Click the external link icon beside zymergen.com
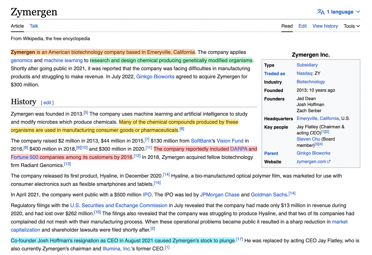 [329, 161]
